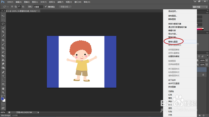Open the Lasso tool preset picker arrow
Viewport: 209px width, 117px height.
coord(8,7)
